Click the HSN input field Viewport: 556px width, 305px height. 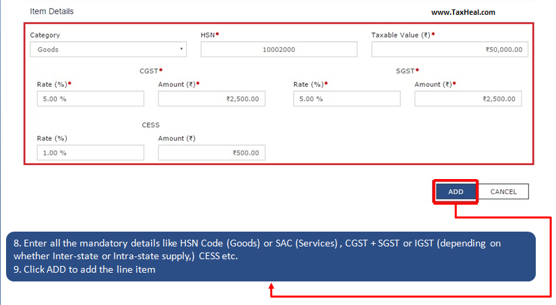point(278,50)
